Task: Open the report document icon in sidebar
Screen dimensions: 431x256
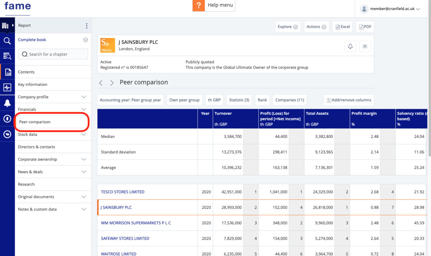Action: 8,71
